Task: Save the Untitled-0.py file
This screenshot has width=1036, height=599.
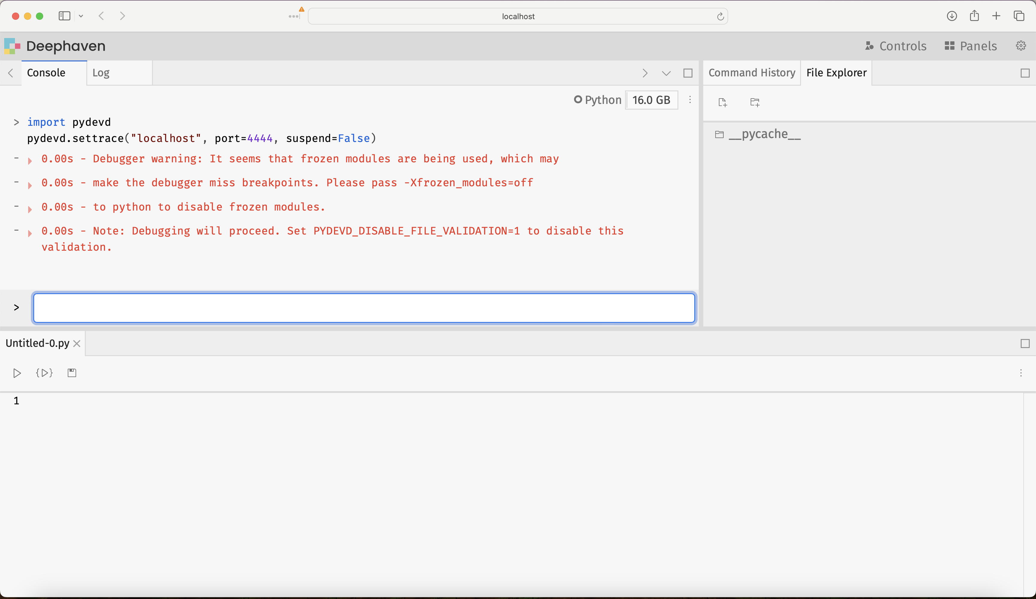Action: point(72,373)
